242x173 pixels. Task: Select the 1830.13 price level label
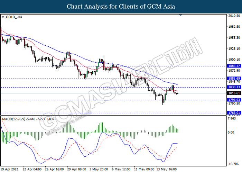[234, 87]
